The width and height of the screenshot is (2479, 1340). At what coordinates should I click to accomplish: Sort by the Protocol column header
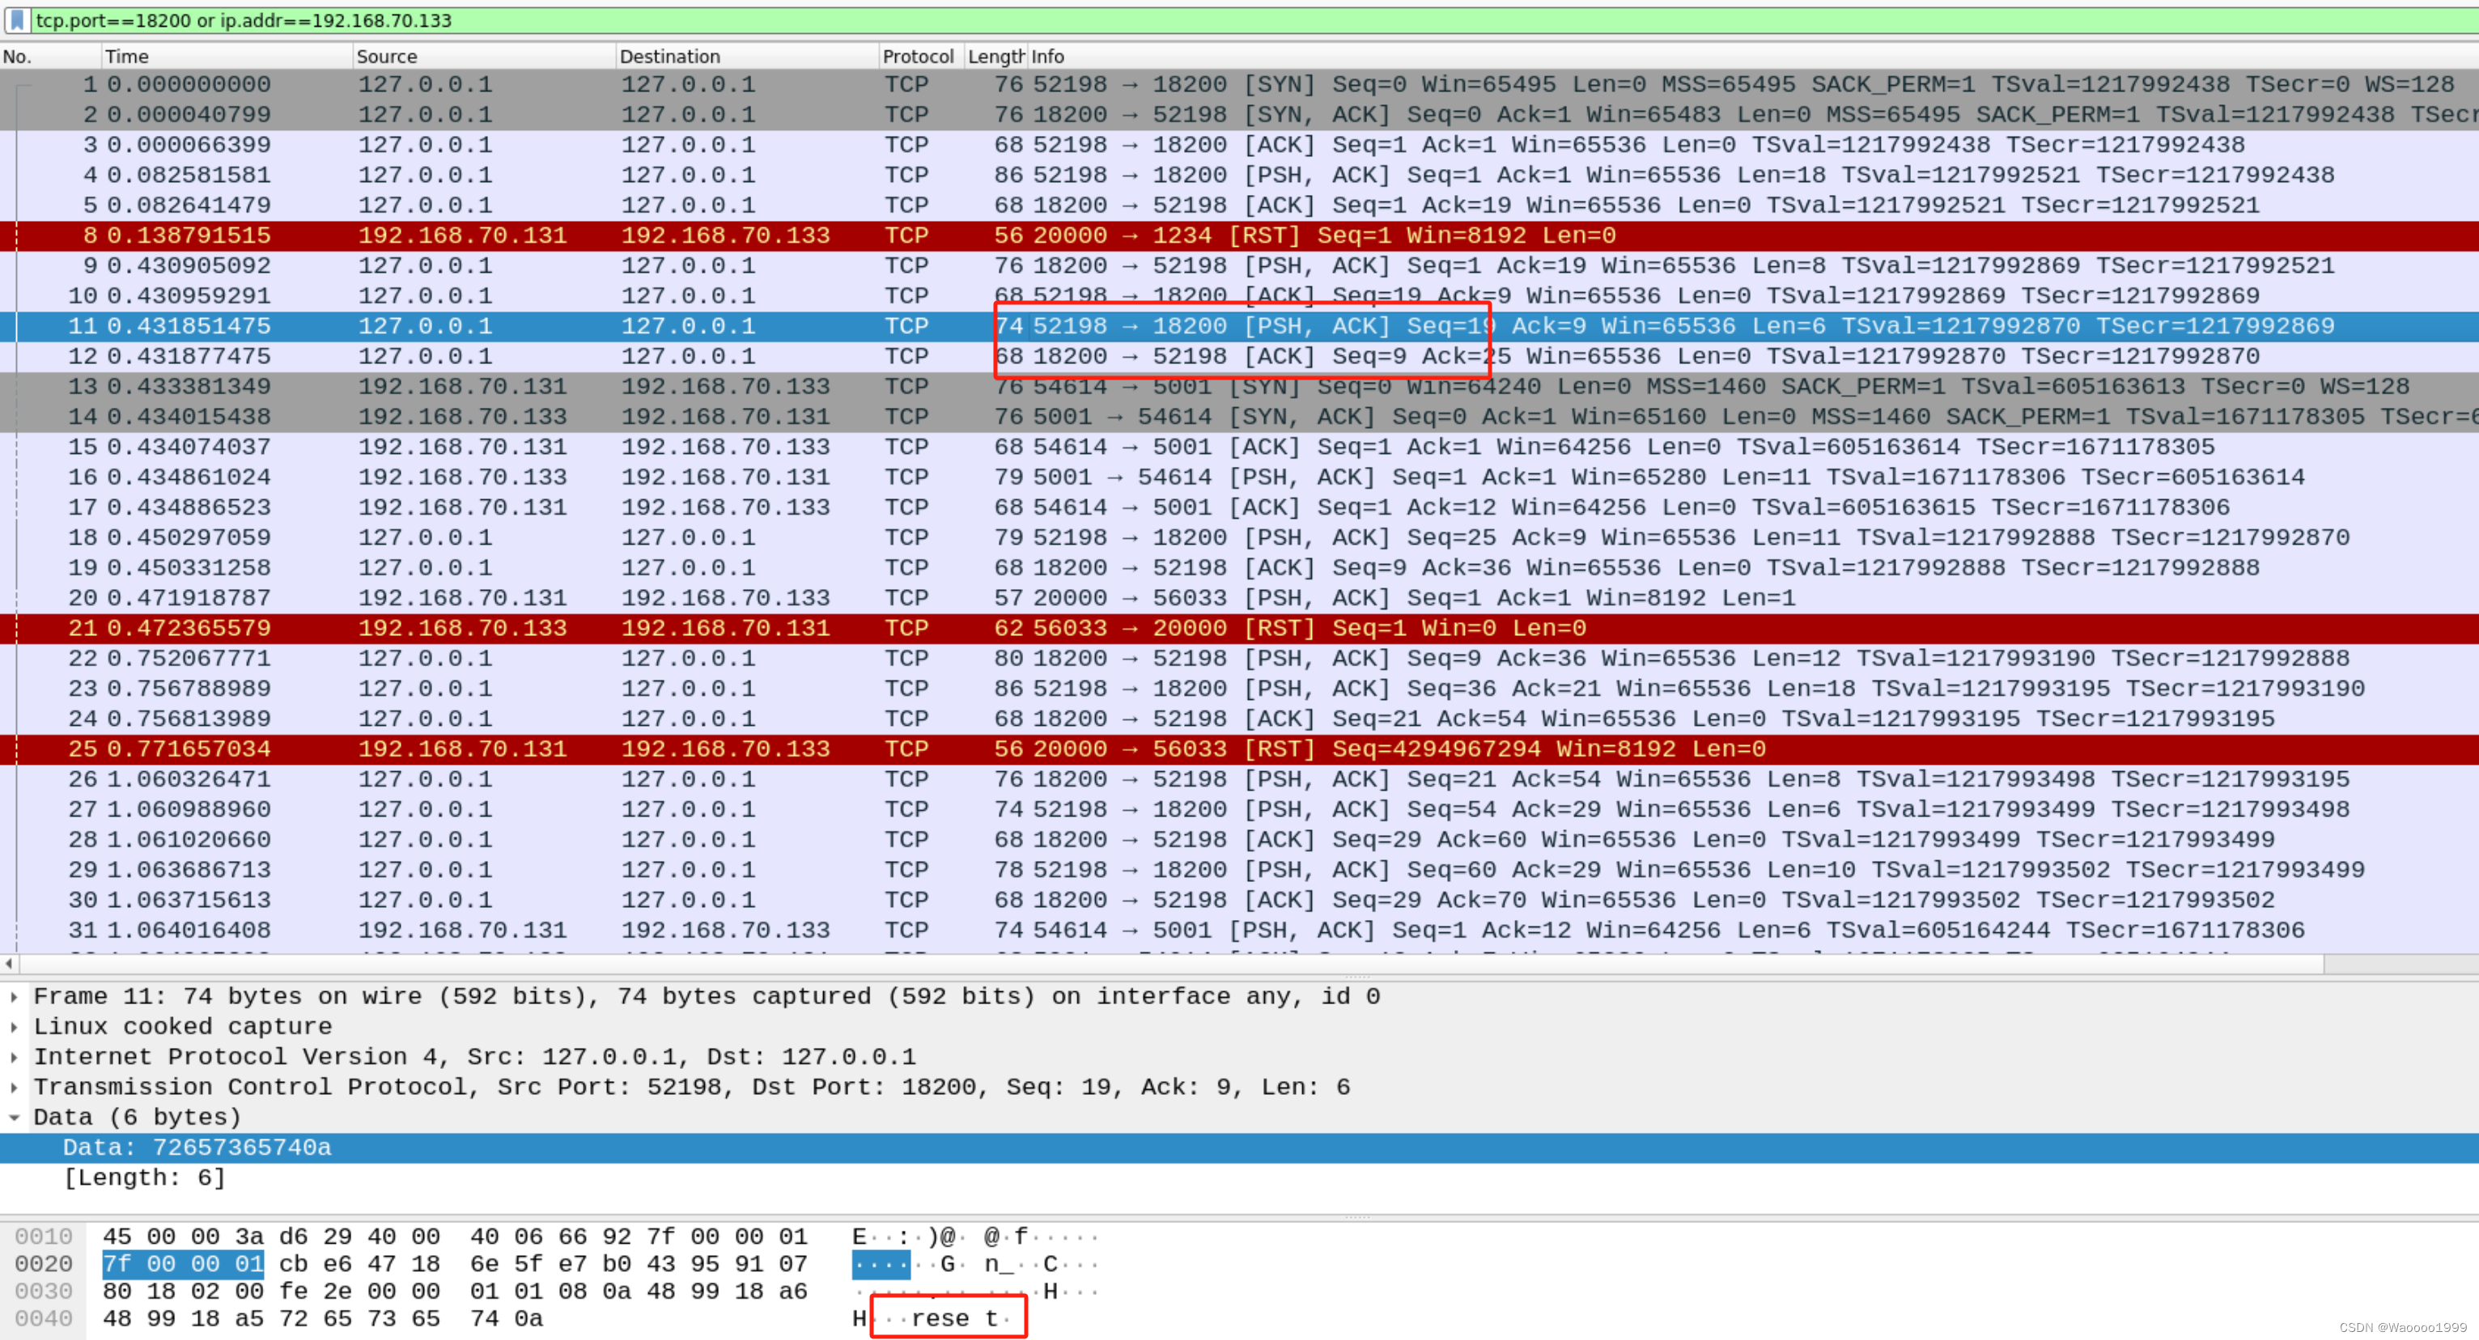click(x=921, y=56)
